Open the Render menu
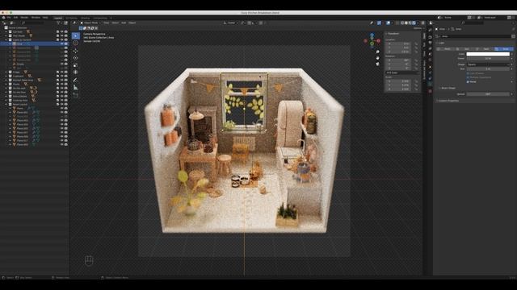 click(24, 18)
